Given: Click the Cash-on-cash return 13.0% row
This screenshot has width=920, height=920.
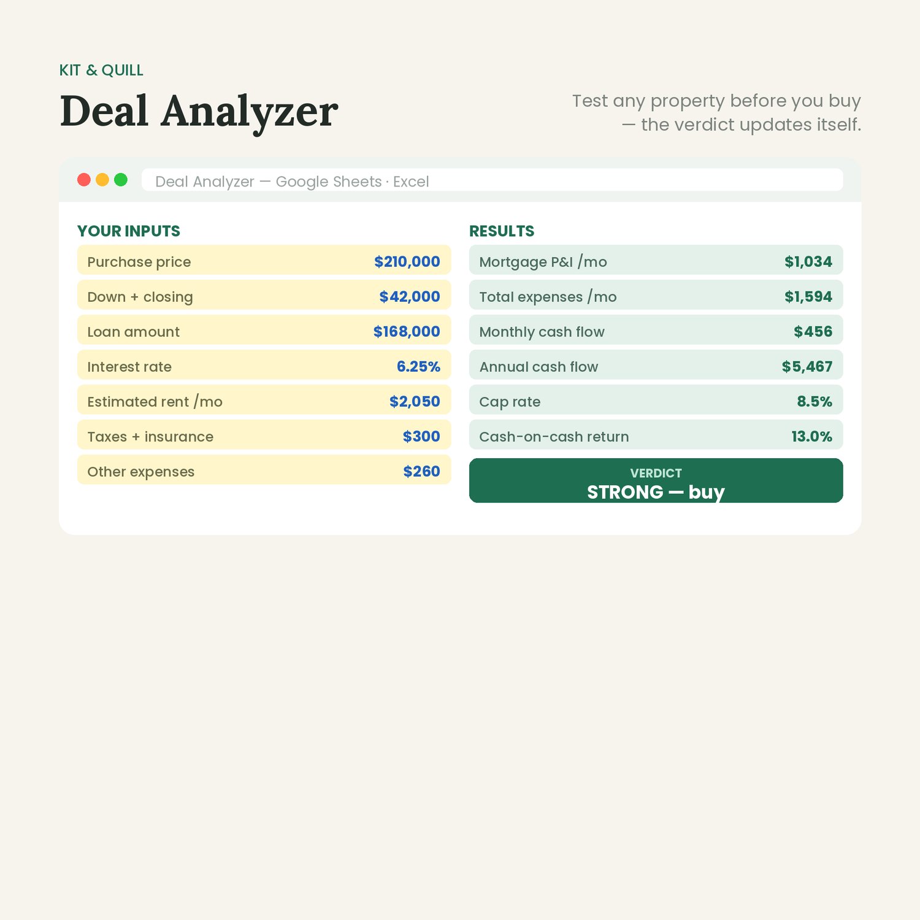Looking at the screenshot, I should click(x=656, y=435).
